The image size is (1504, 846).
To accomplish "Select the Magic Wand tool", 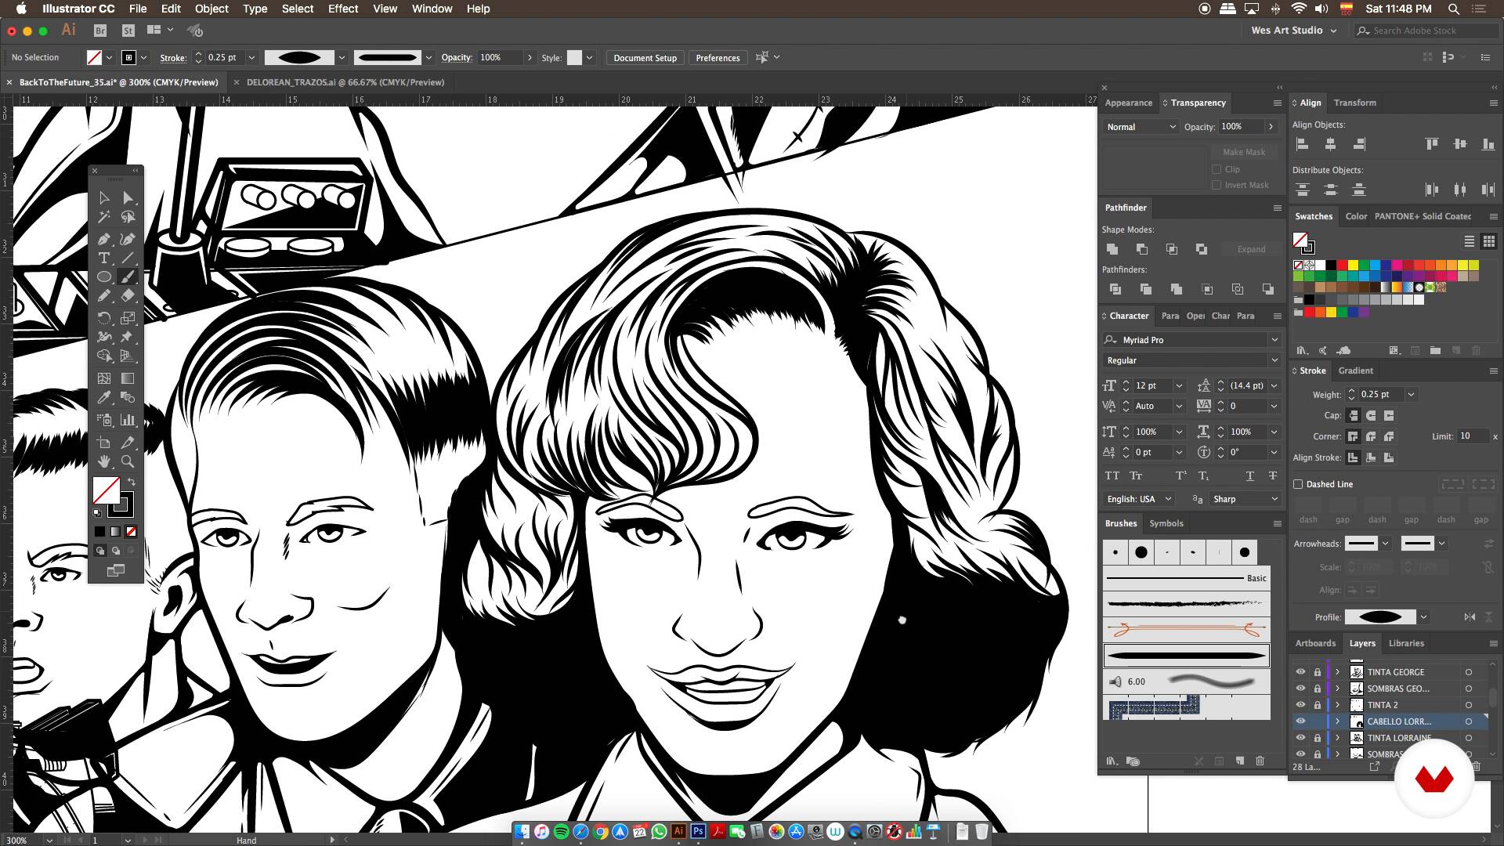I will [x=103, y=217].
